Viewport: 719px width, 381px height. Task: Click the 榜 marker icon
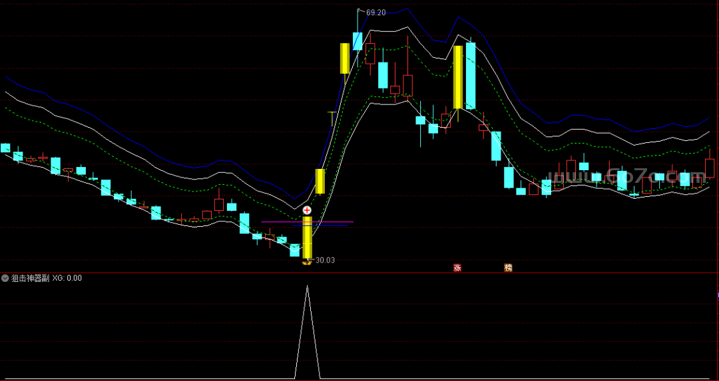click(509, 268)
